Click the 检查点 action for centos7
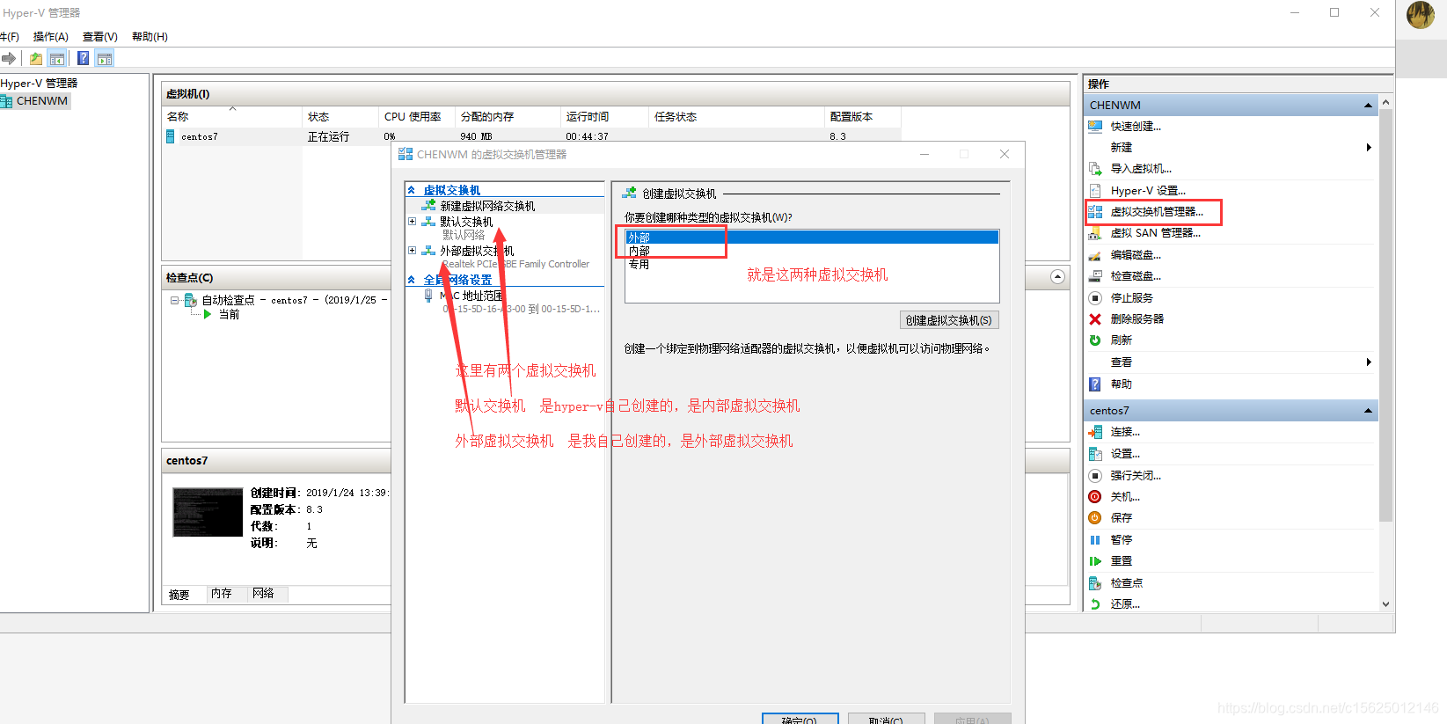1447x724 pixels. (x=1126, y=583)
